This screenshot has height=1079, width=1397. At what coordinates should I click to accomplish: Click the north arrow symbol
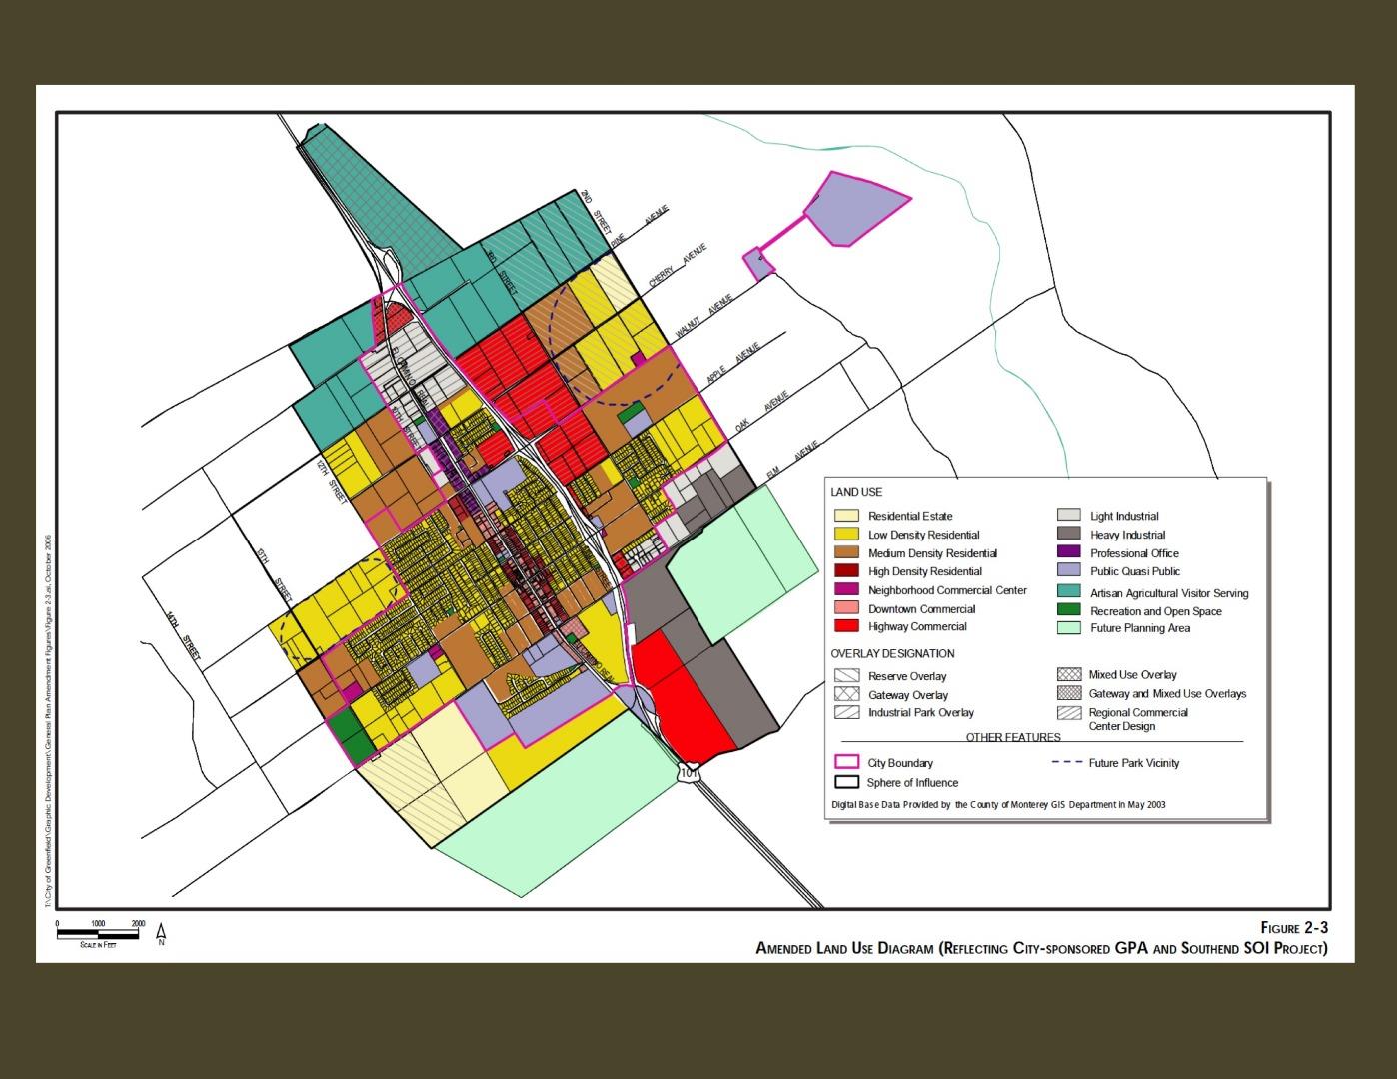161,935
